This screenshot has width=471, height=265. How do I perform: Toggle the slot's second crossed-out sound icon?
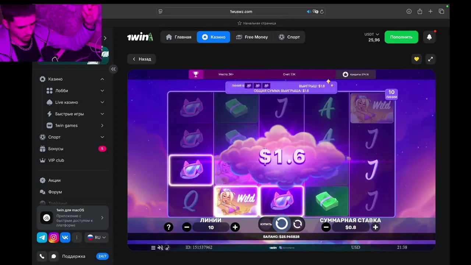pyautogui.click(x=167, y=248)
